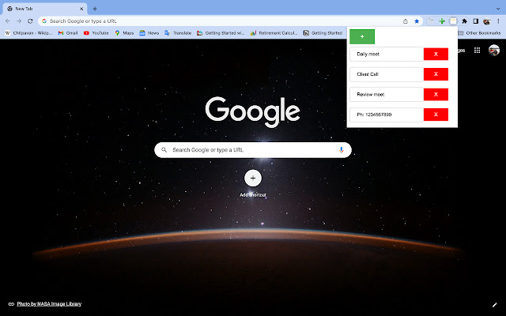Delete the Review meet note
Viewport: 506px width, 316px height.
pyautogui.click(x=436, y=95)
